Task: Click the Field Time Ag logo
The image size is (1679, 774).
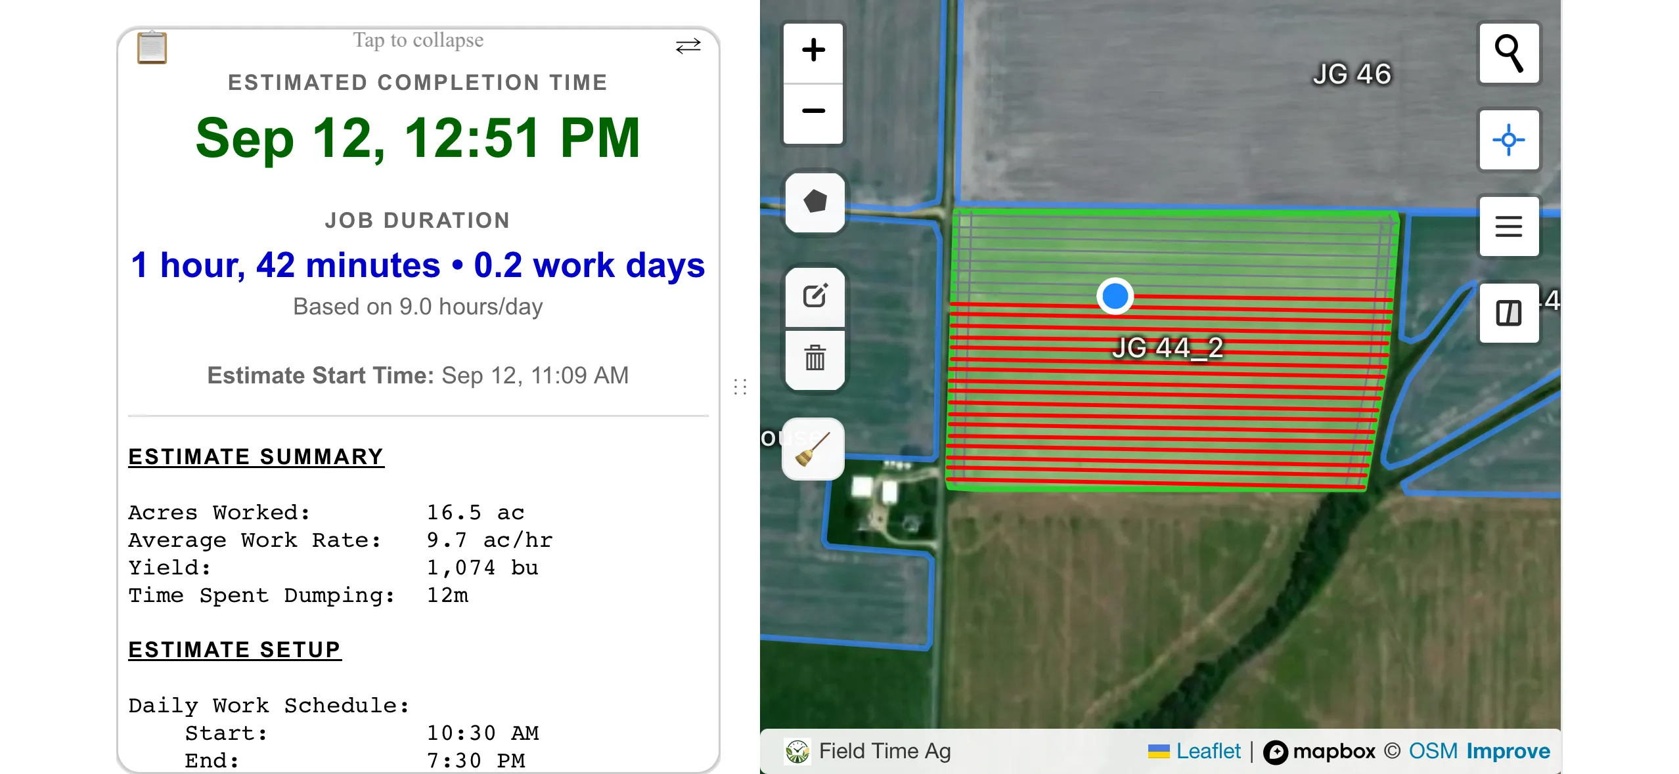Action: tap(797, 751)
